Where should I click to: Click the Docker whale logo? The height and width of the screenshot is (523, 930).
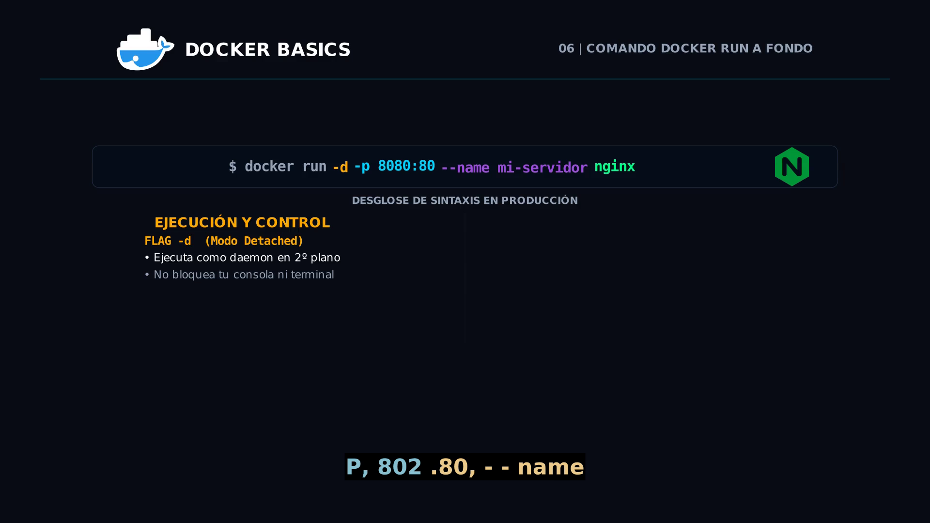(145, 49)
